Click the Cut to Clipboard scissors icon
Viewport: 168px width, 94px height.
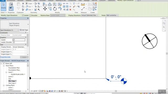(23, 3)
